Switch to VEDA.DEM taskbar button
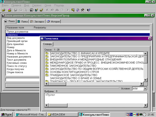This screenshot has width=156, height=117. [62, 115]
